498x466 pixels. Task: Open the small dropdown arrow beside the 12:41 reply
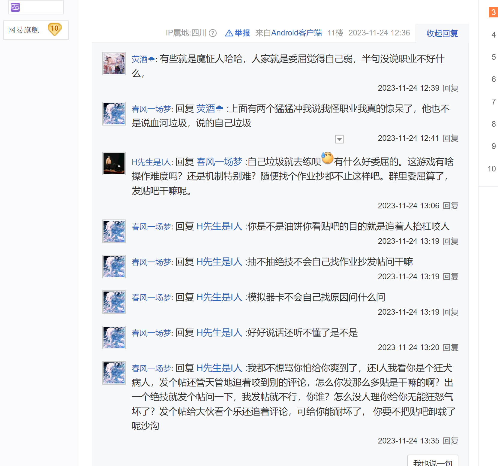(x=339, y=139)
